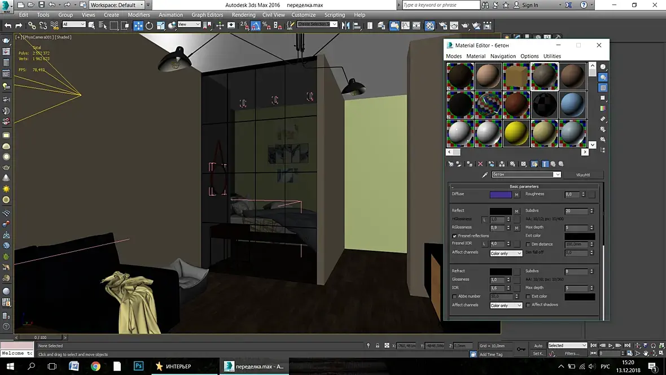Viewport: 666px width, 375px height.
Task: Click the VRayMtl material type button
Action: (582, 175)
